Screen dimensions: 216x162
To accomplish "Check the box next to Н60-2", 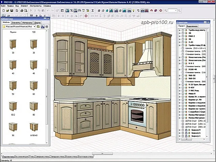I will [183, 36].
